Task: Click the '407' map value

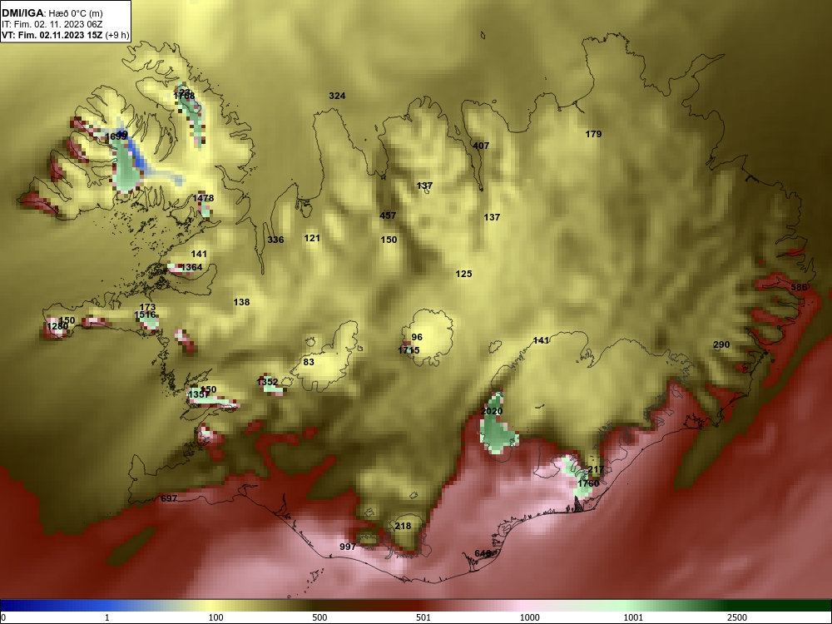Action: tap(481, 146)
